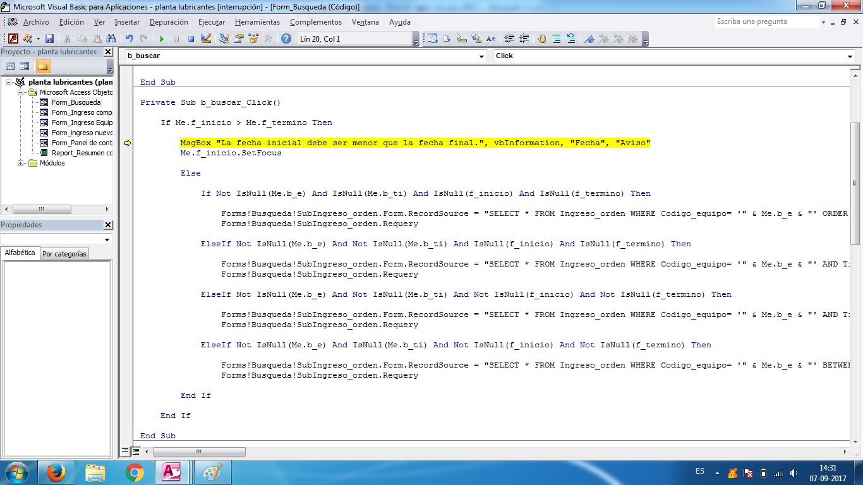The width and height of the screenshot is (863, 485).
Task: Select Report_Resumen in the project tree
Action: 81,153
